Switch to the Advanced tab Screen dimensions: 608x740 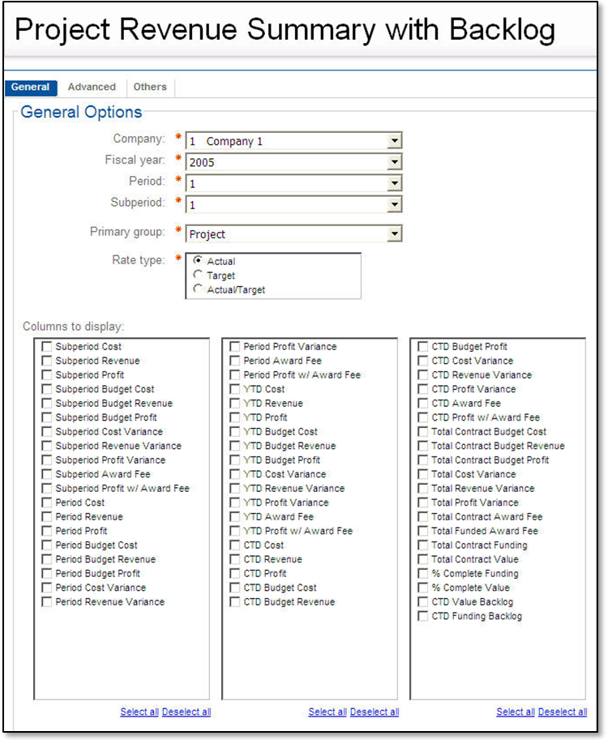coord(92,88)
